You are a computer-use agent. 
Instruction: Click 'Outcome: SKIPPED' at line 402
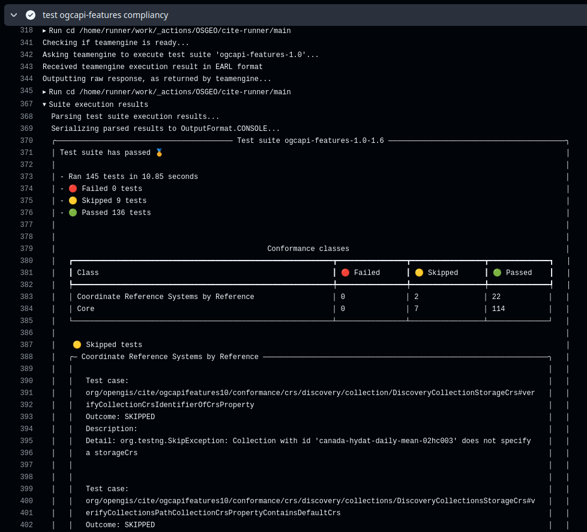point(120,525)
